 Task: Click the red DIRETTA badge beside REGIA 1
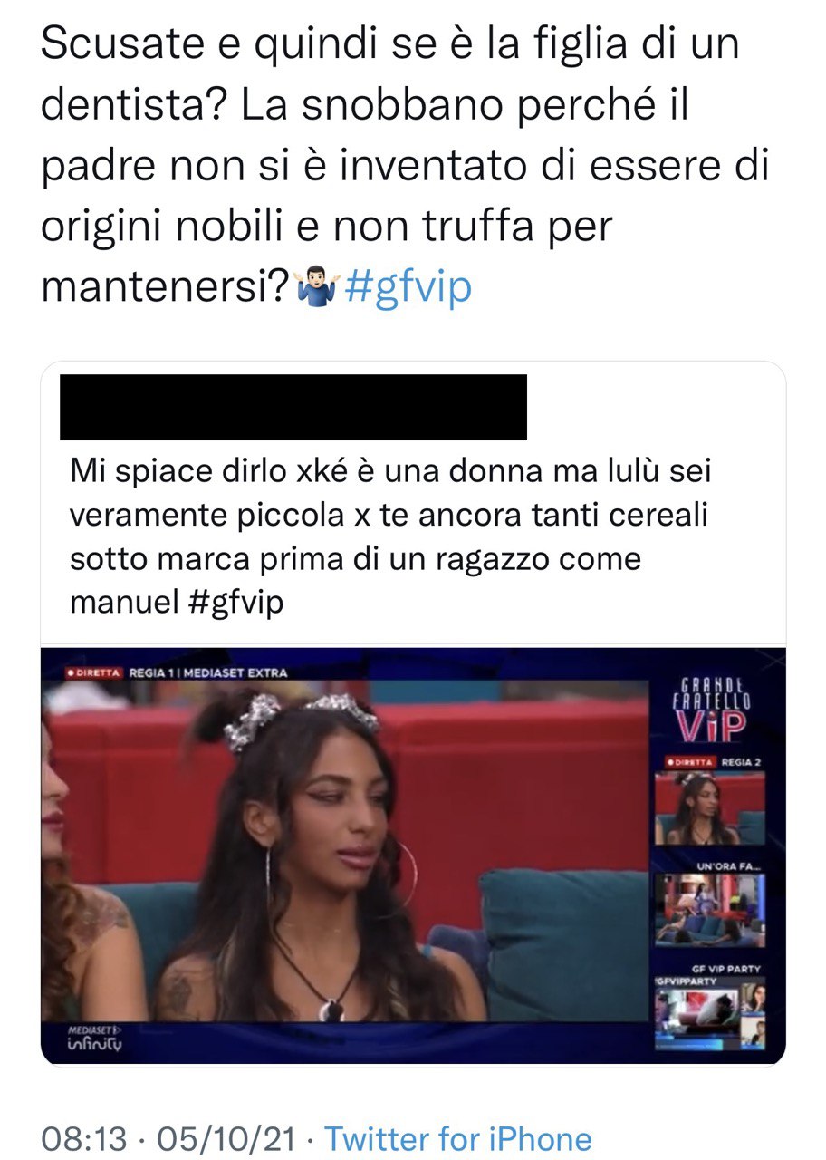pyautogui.click(x=95, y=673)
